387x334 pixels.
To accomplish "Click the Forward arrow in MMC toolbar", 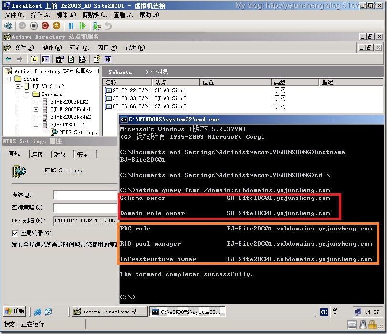I will pyautogui.click(x=20, y=59).
